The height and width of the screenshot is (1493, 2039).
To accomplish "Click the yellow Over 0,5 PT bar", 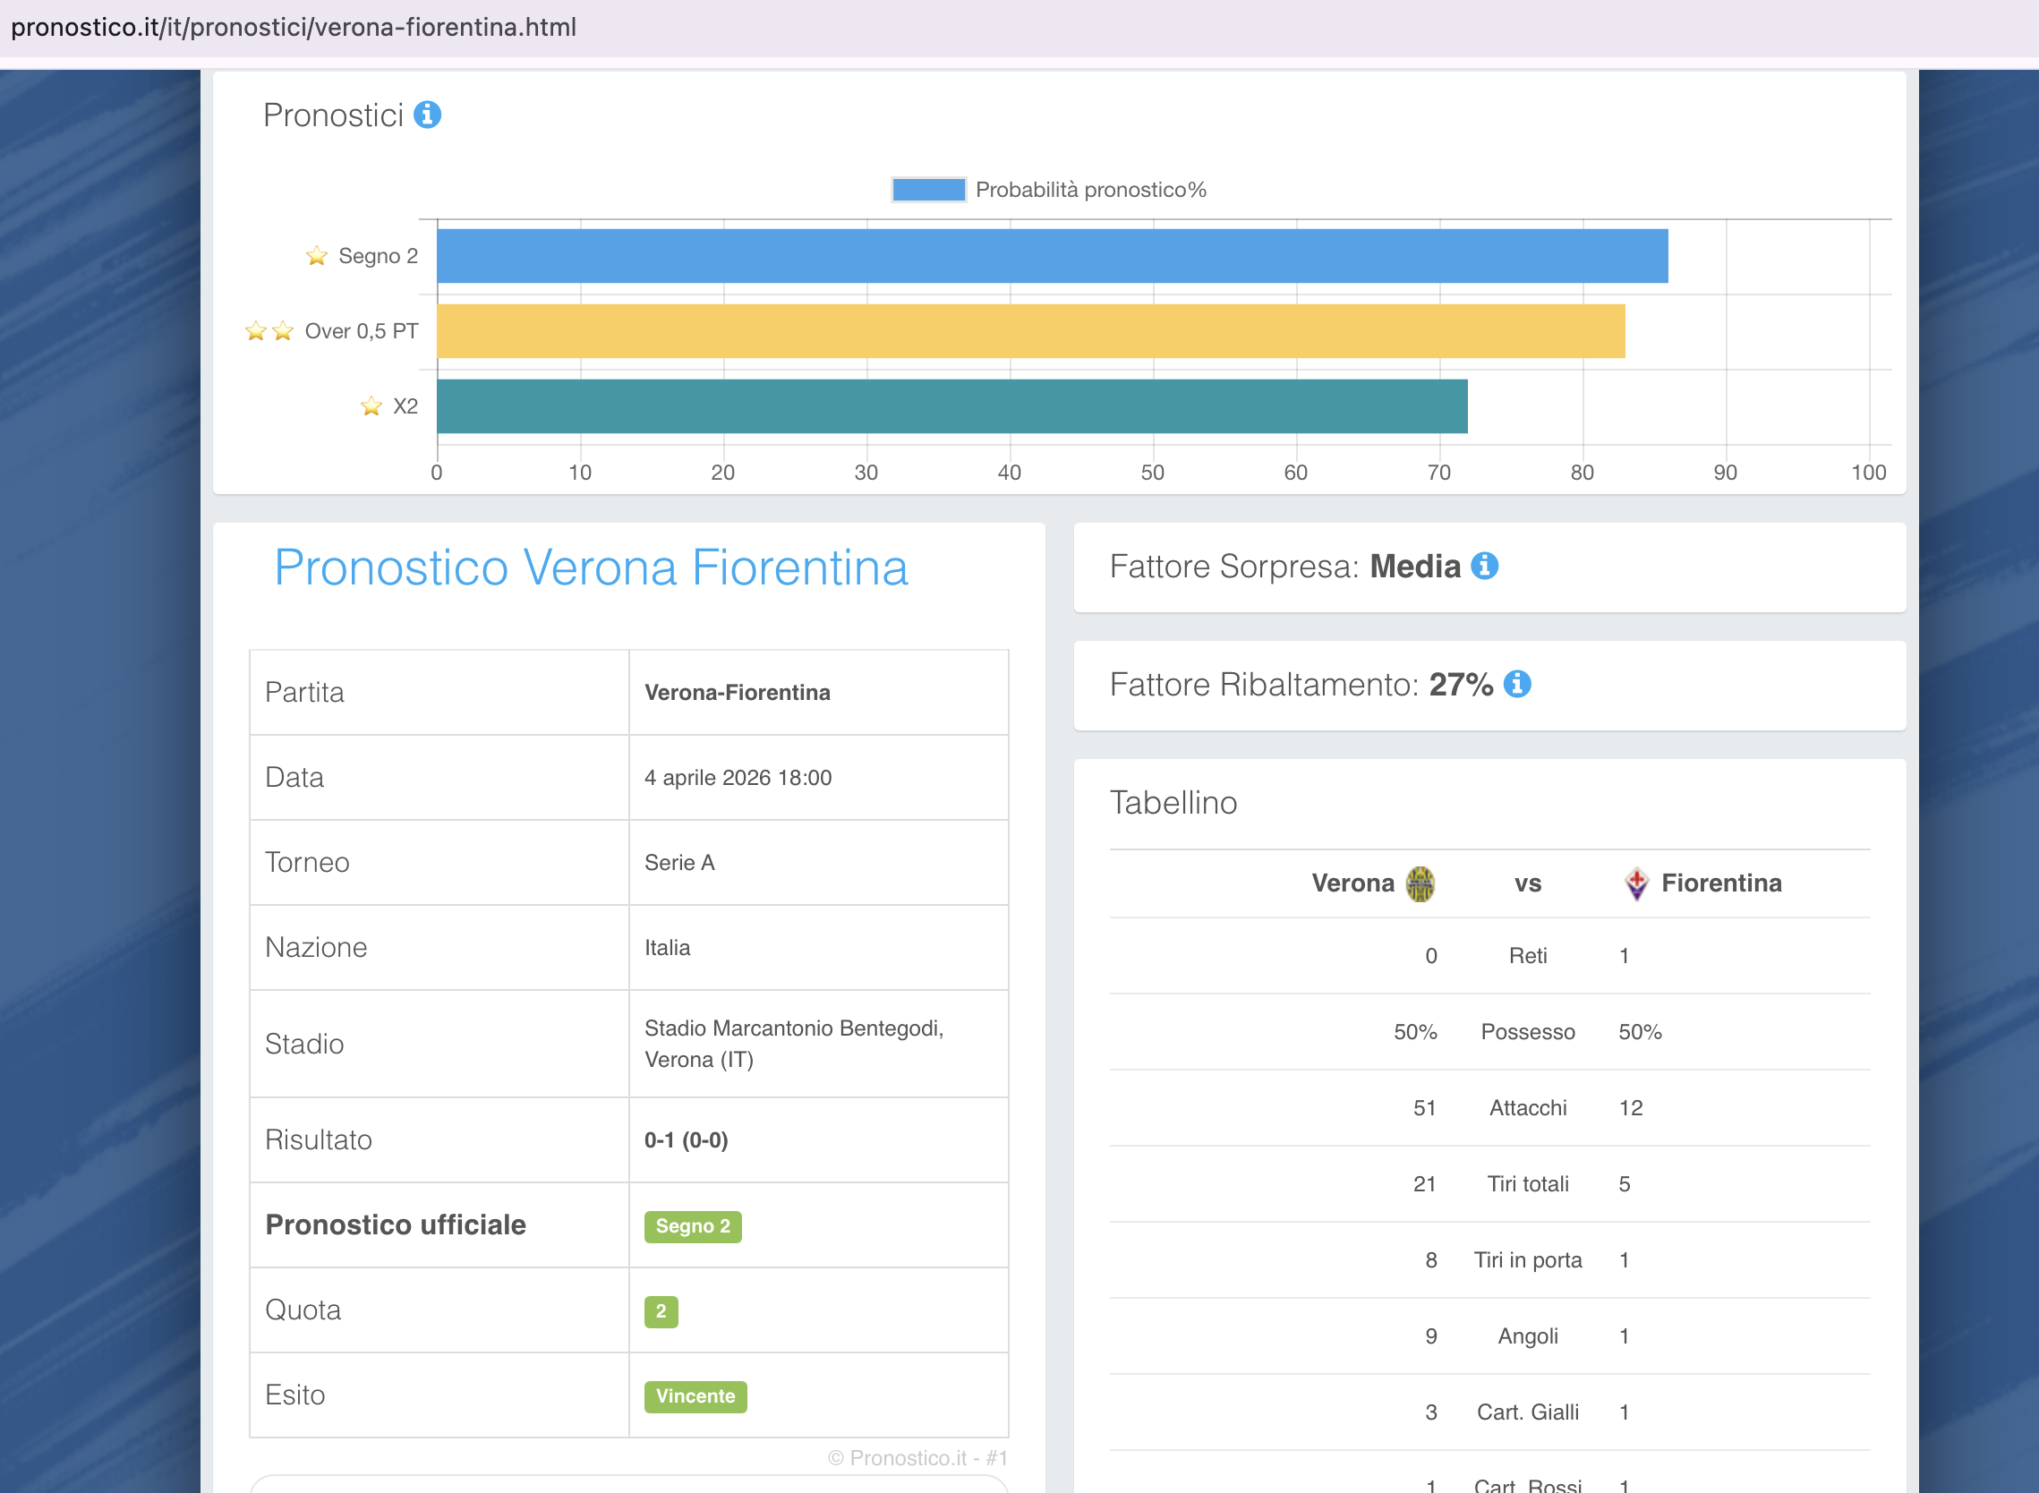I will [x=1030, y=331].
